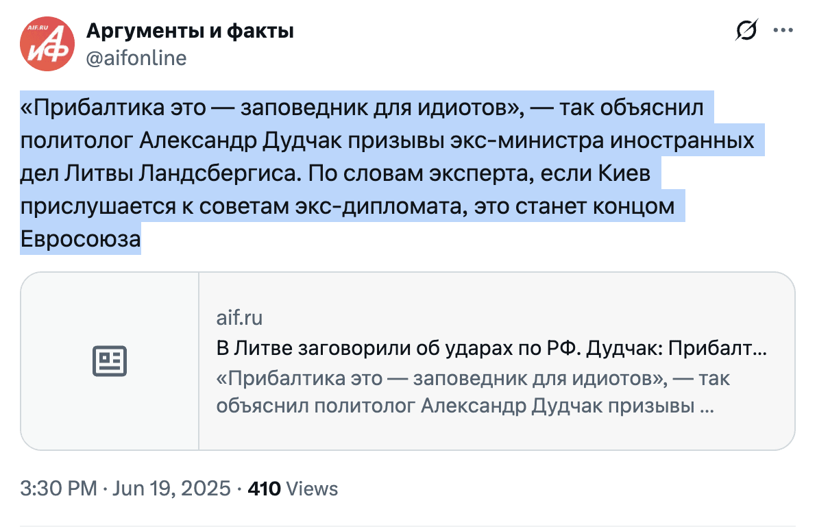Image resolution: width=817 pixels, height=529 pixels.
Task: Click the newspaper icon in link card
Action: (110, 361)
